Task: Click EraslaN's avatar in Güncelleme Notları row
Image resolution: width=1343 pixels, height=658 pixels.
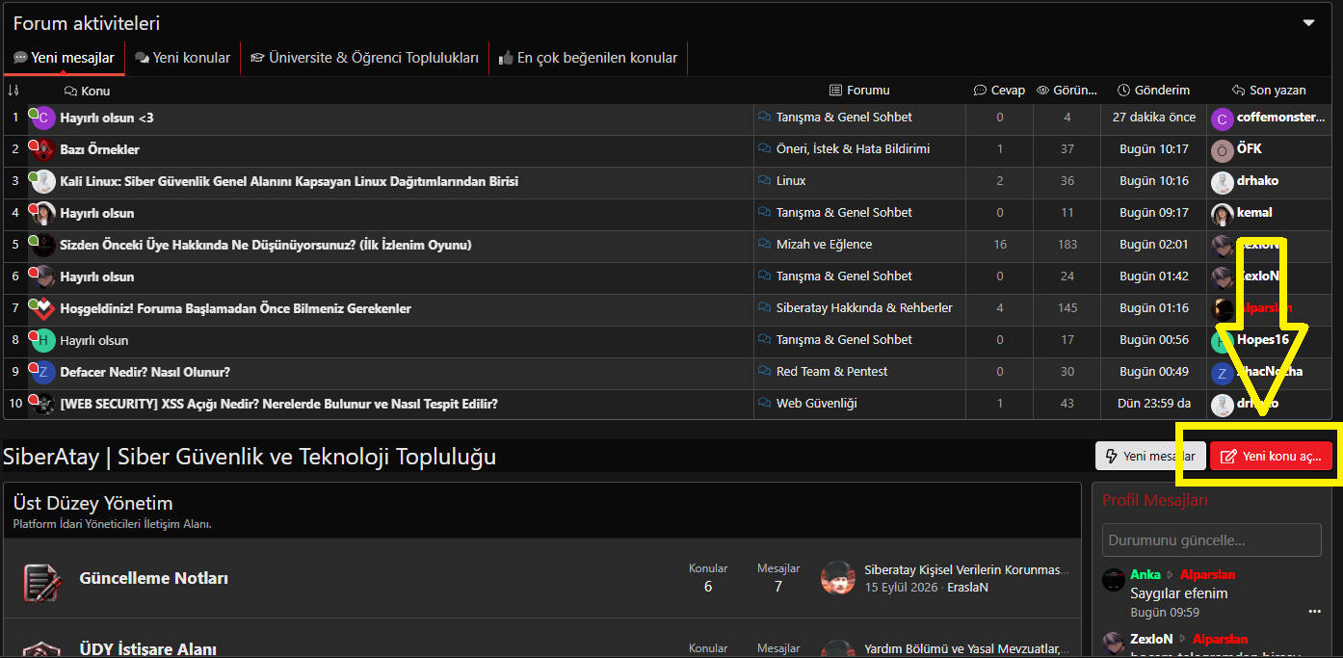Action: click(x=838, y=578)
